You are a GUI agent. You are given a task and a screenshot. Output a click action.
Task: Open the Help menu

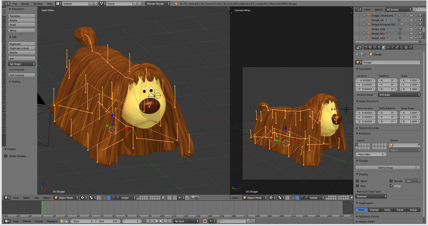tap(50, 4)
